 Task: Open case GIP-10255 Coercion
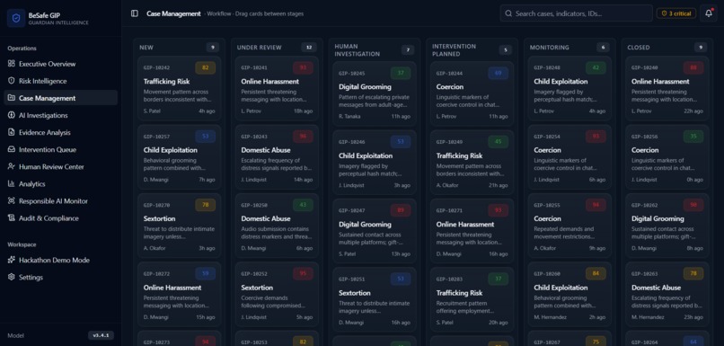point(569,226)
